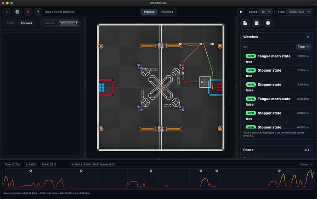
Task: Click the document file icon in right panel
Action: coord(245,23)
